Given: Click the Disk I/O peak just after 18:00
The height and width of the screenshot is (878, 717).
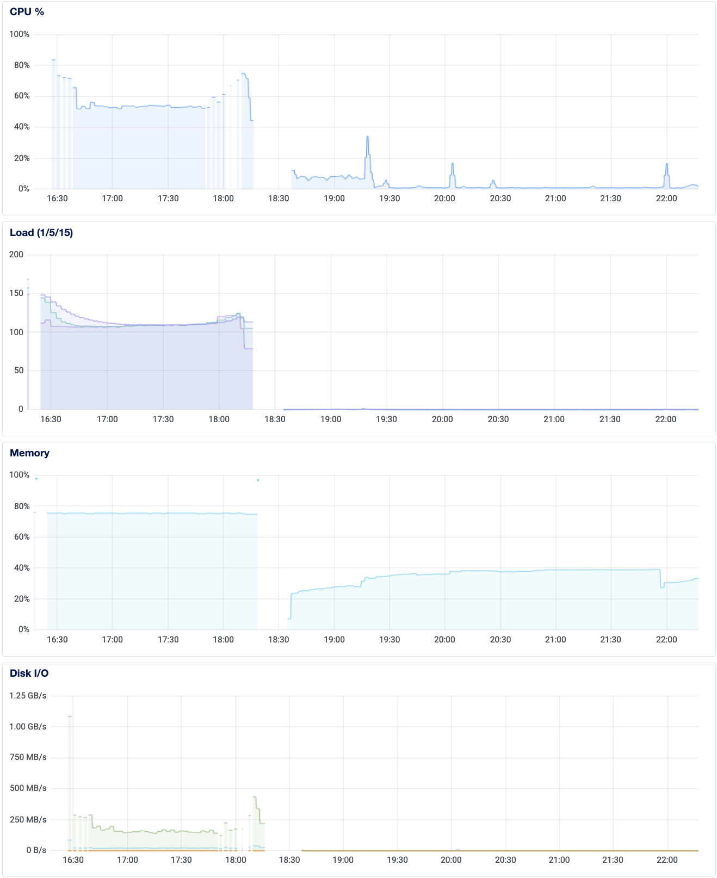Looking at the screenshot, I should point(255,797).
